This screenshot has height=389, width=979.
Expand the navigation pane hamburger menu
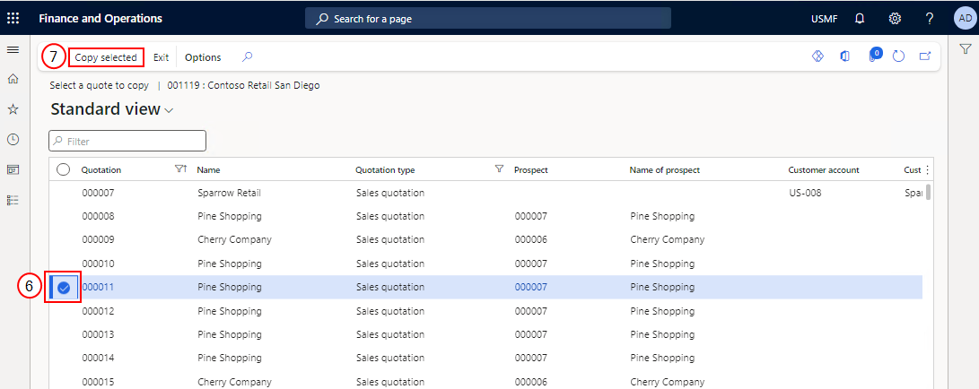[x=13, y=49]
